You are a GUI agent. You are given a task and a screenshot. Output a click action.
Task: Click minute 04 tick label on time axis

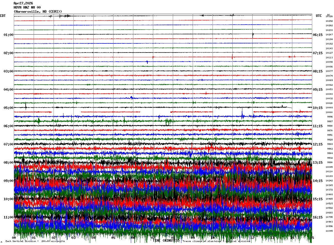(x=93, y=238)
